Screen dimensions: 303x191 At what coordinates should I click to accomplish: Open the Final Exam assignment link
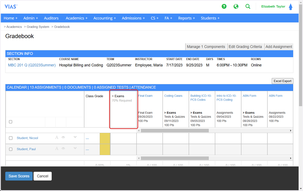[145, 96]
